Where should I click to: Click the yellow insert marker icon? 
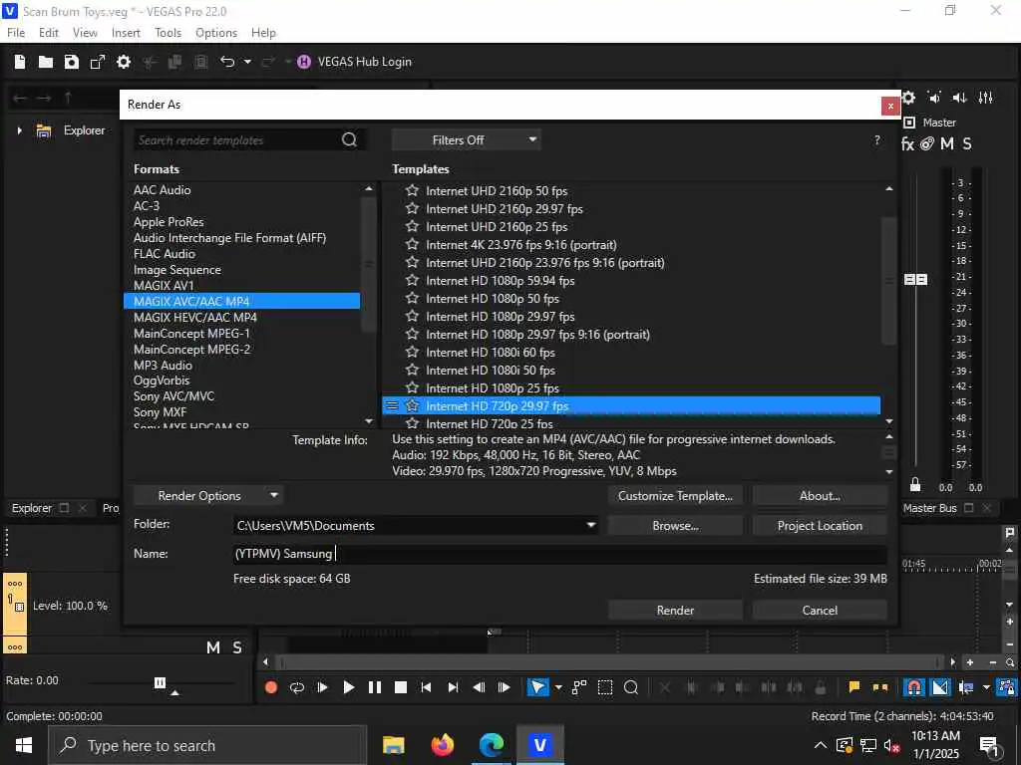click(x=854, y=687)
